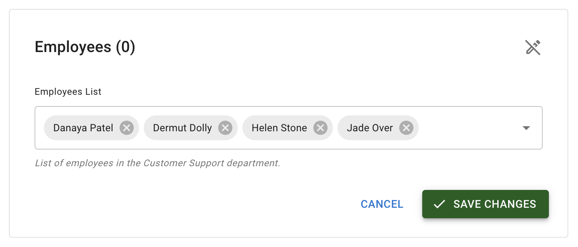Select the Helen Stone employee chip
578x247 pixels.
(279, 127)
